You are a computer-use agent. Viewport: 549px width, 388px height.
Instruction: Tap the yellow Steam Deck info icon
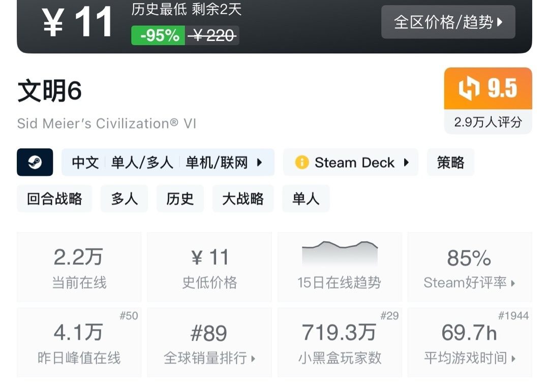301,163
